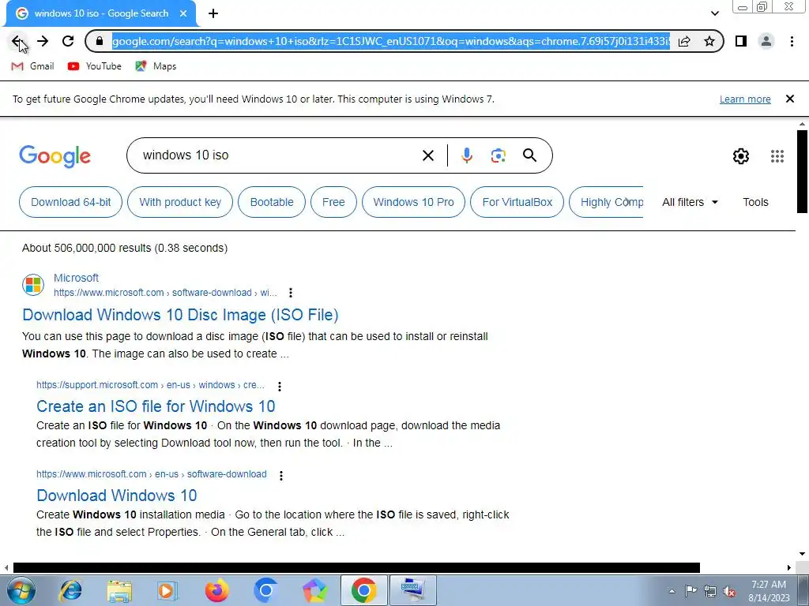Go back using the browser back arrow
This screenshot has height=606, width=809.
click(17, 41)
